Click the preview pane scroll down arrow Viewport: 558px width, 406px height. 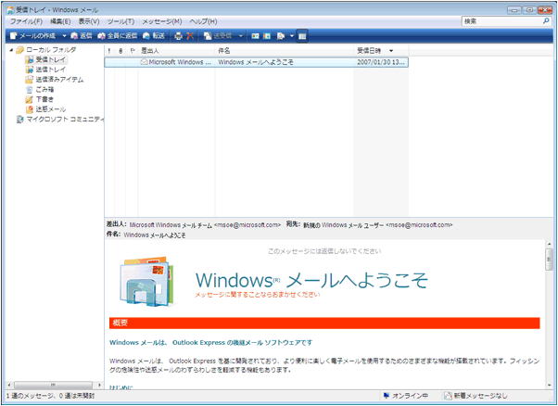pos(549,386)
